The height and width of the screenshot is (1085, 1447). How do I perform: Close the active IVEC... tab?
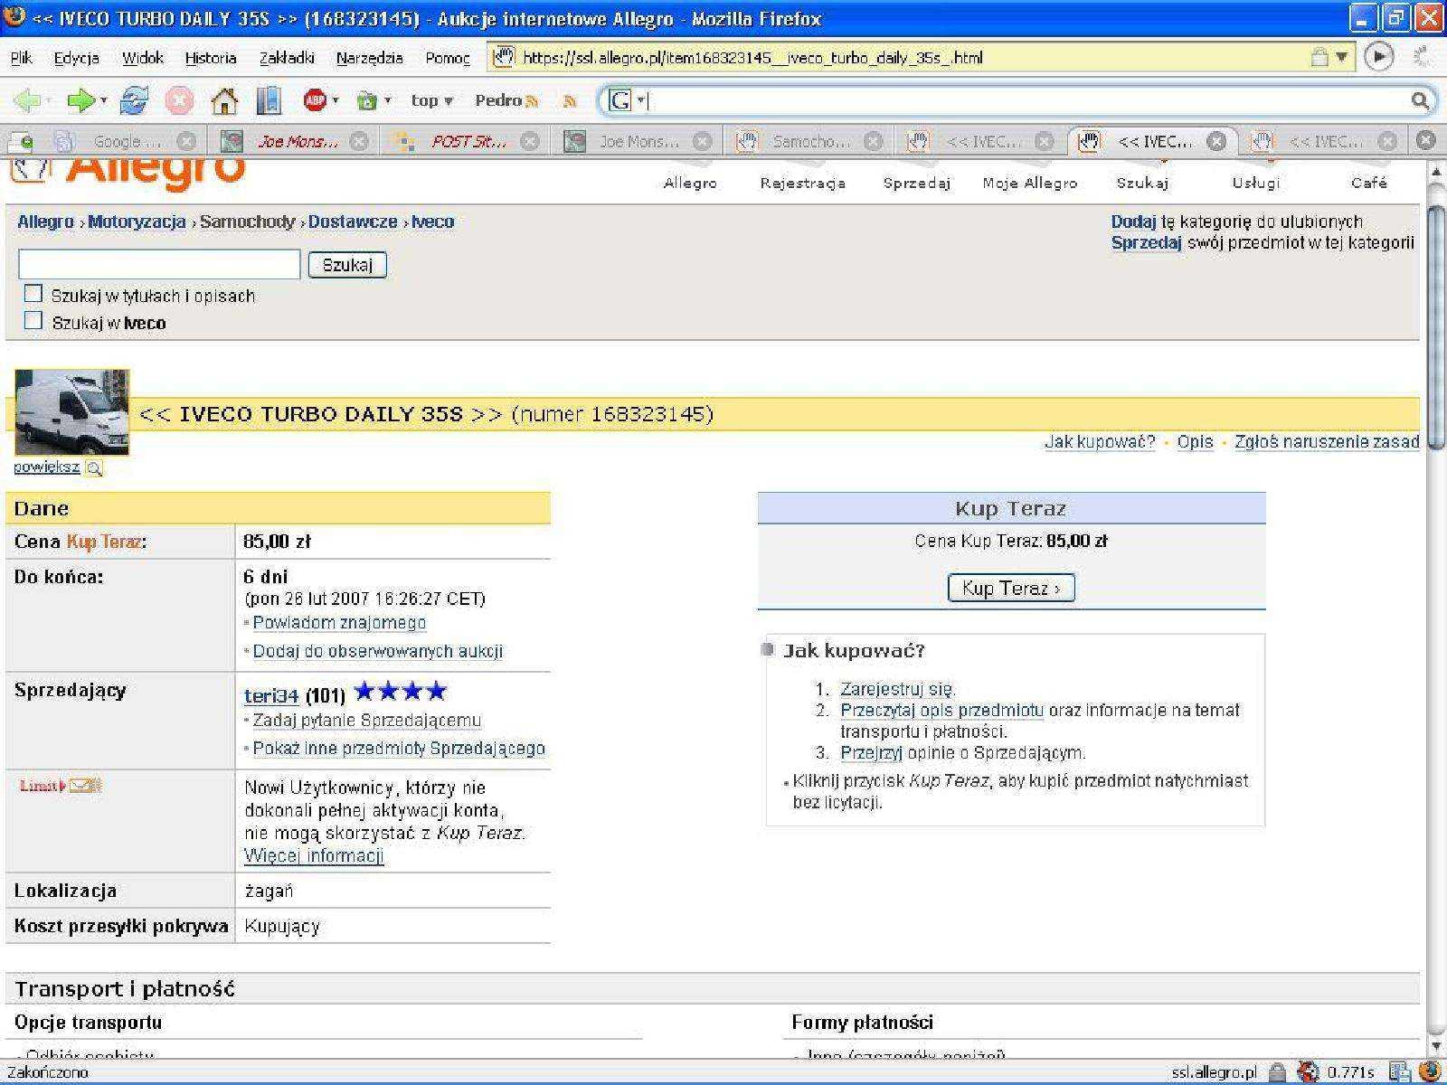(x=1216, y=141)
